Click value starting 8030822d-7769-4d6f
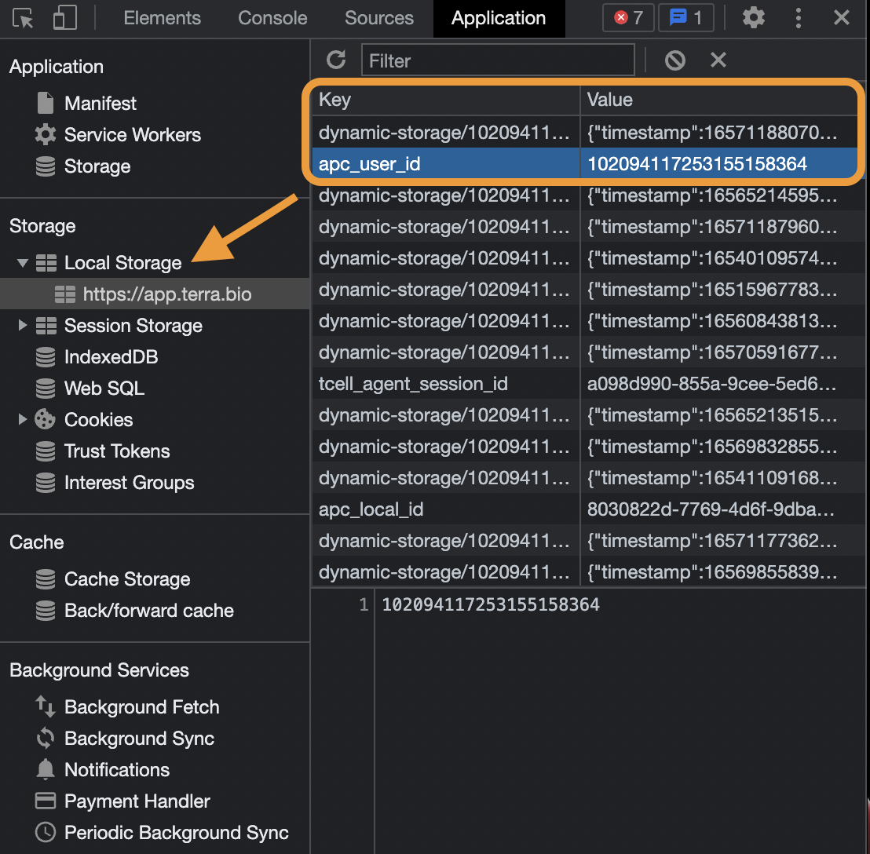The image size is (870, 854). (x=722, y=509)
